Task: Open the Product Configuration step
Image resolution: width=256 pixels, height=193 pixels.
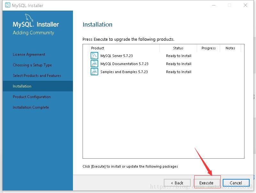Action: click(x=32, y=97)
